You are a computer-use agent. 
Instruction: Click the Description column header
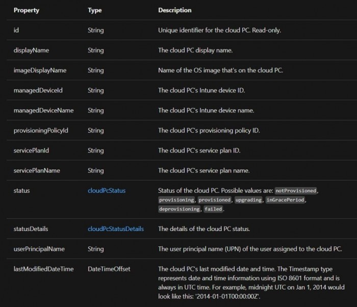pos(175,10)
